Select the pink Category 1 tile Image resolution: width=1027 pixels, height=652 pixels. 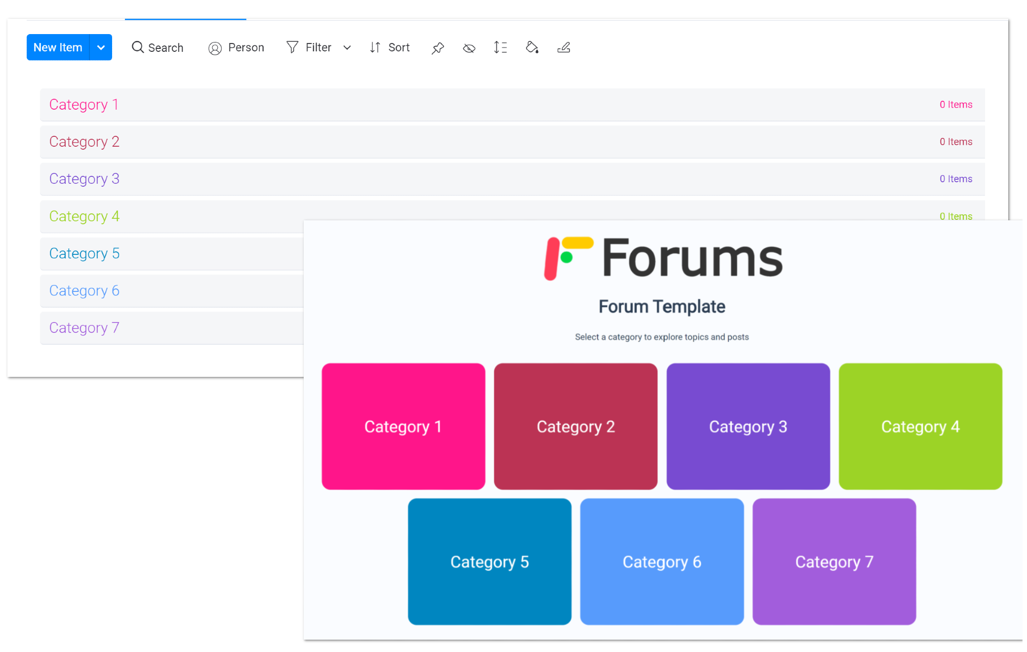tap(403, 426)
